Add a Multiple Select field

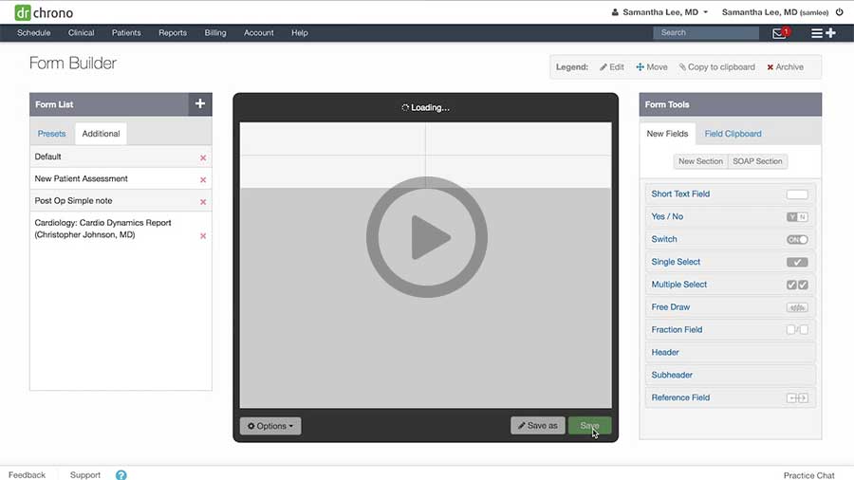coord(730,285)
